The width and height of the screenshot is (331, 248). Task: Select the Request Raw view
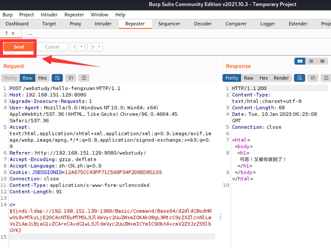point(28,78)
